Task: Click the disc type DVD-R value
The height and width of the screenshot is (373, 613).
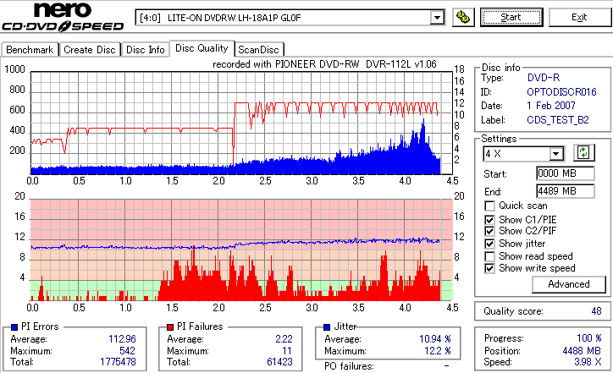Action: tap(543, 78)
